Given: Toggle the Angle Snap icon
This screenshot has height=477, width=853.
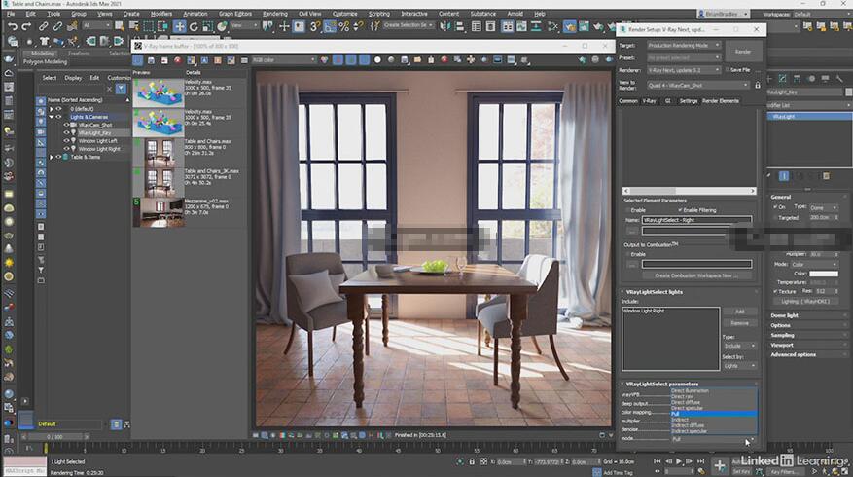Looking at the screenshot, I should point(330,26).
